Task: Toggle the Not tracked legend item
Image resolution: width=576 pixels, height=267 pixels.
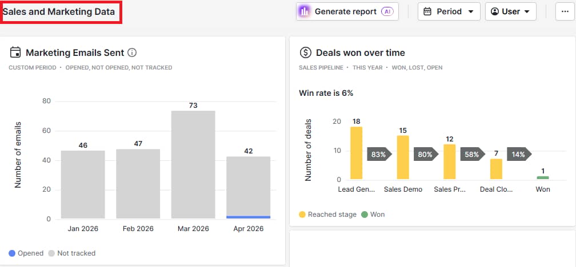Action: point(71,253)
